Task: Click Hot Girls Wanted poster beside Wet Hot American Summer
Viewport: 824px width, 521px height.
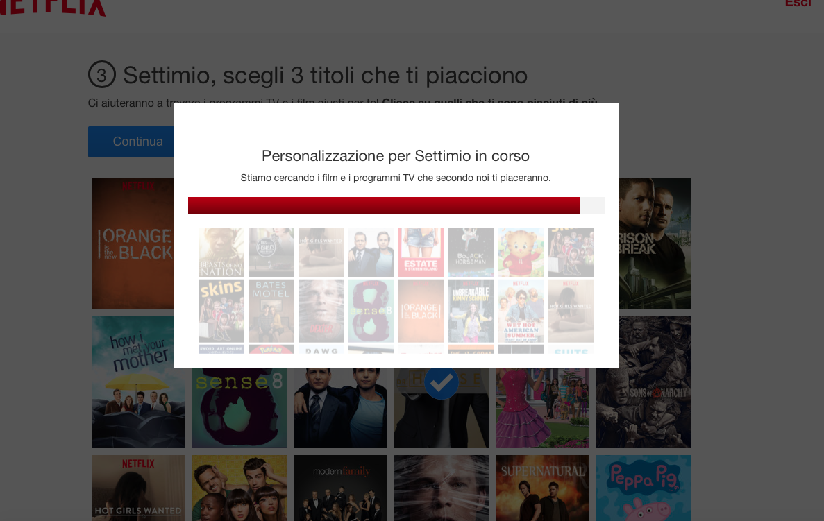Action: 571,311
